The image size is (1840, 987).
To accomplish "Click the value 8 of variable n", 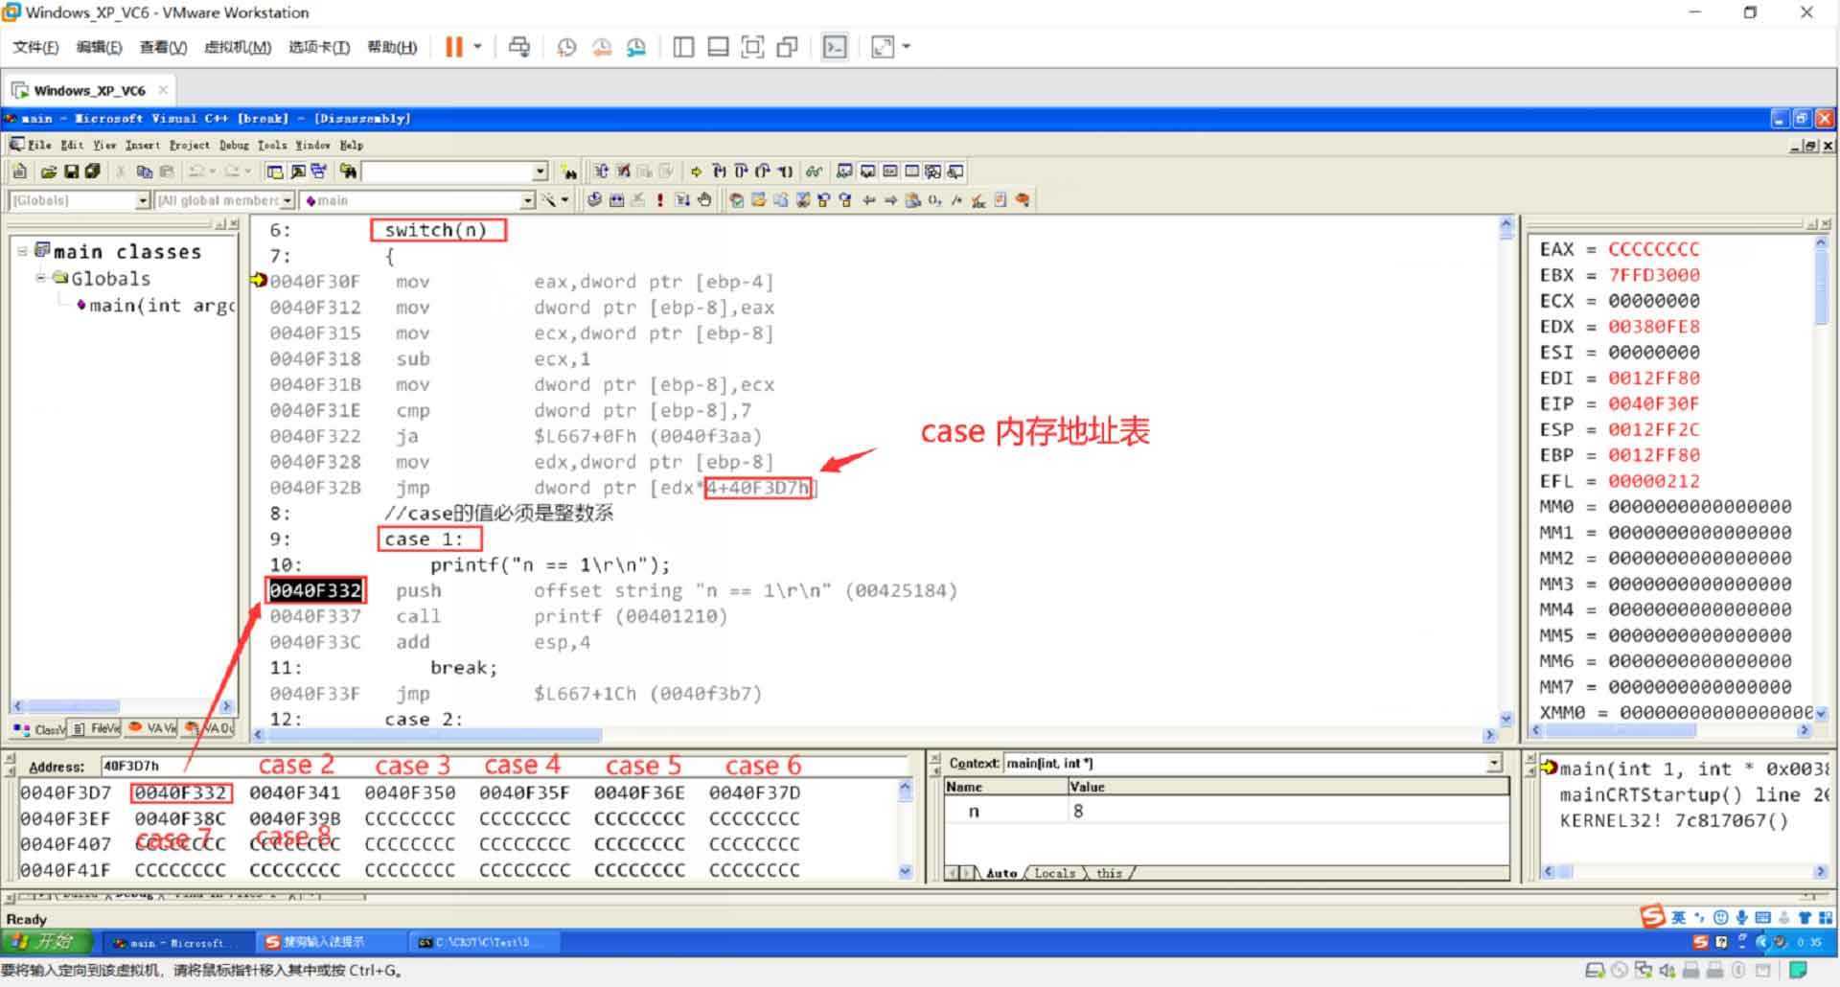I will point(1078,811).
